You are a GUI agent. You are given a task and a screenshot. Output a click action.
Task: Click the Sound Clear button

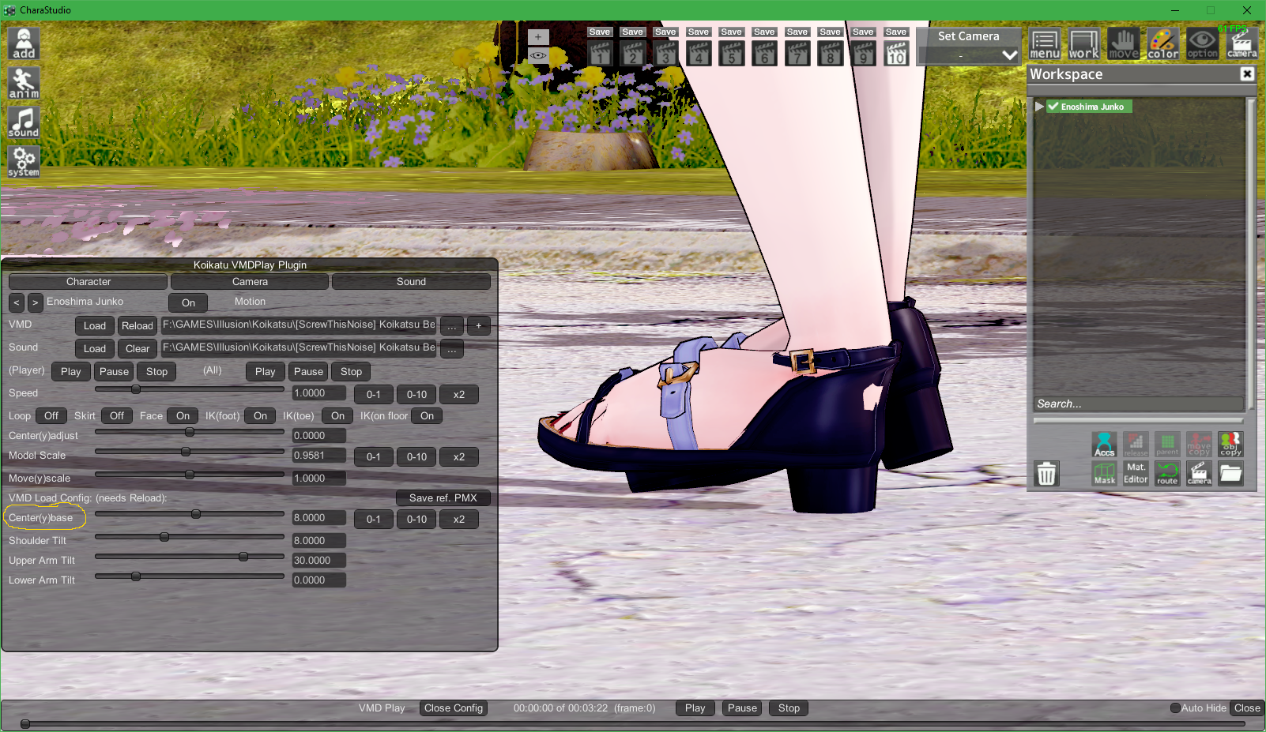click(138, 348)
